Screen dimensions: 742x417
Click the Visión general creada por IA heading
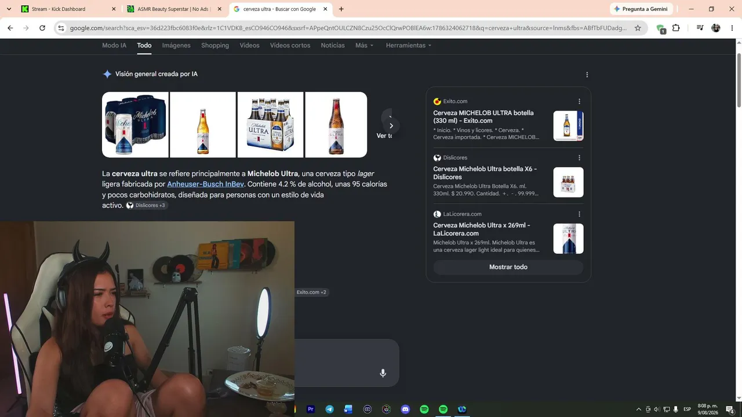tap(157, 74)
